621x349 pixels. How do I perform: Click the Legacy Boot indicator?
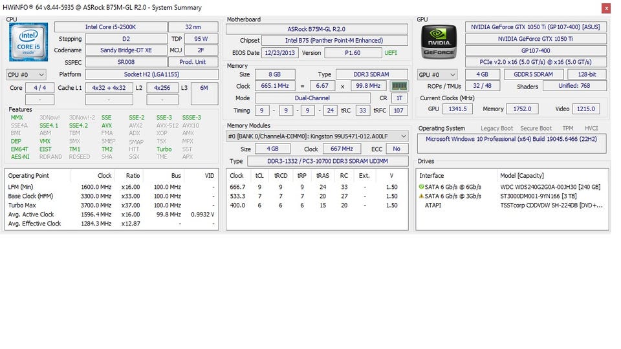(x=497, y=128)
